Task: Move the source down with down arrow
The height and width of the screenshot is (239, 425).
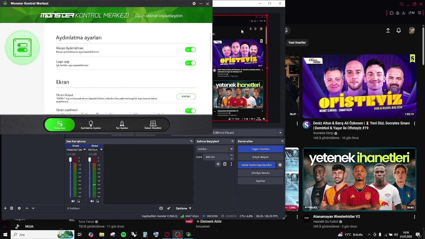Action: 33,208
